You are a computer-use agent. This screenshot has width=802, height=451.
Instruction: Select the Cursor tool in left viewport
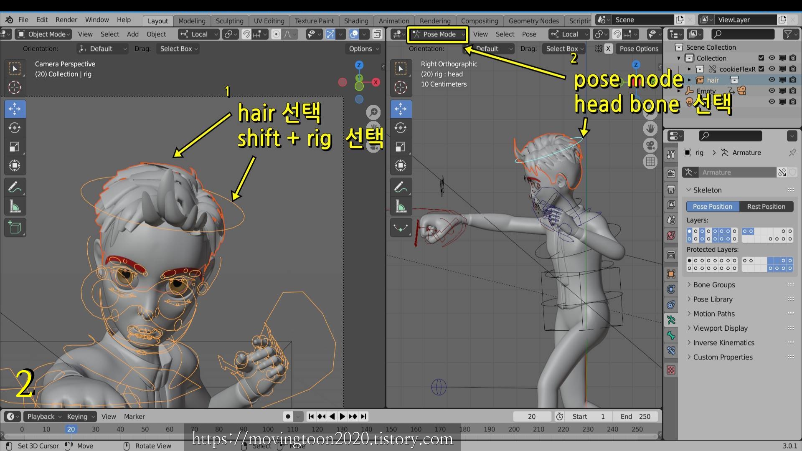click(15, 87)
